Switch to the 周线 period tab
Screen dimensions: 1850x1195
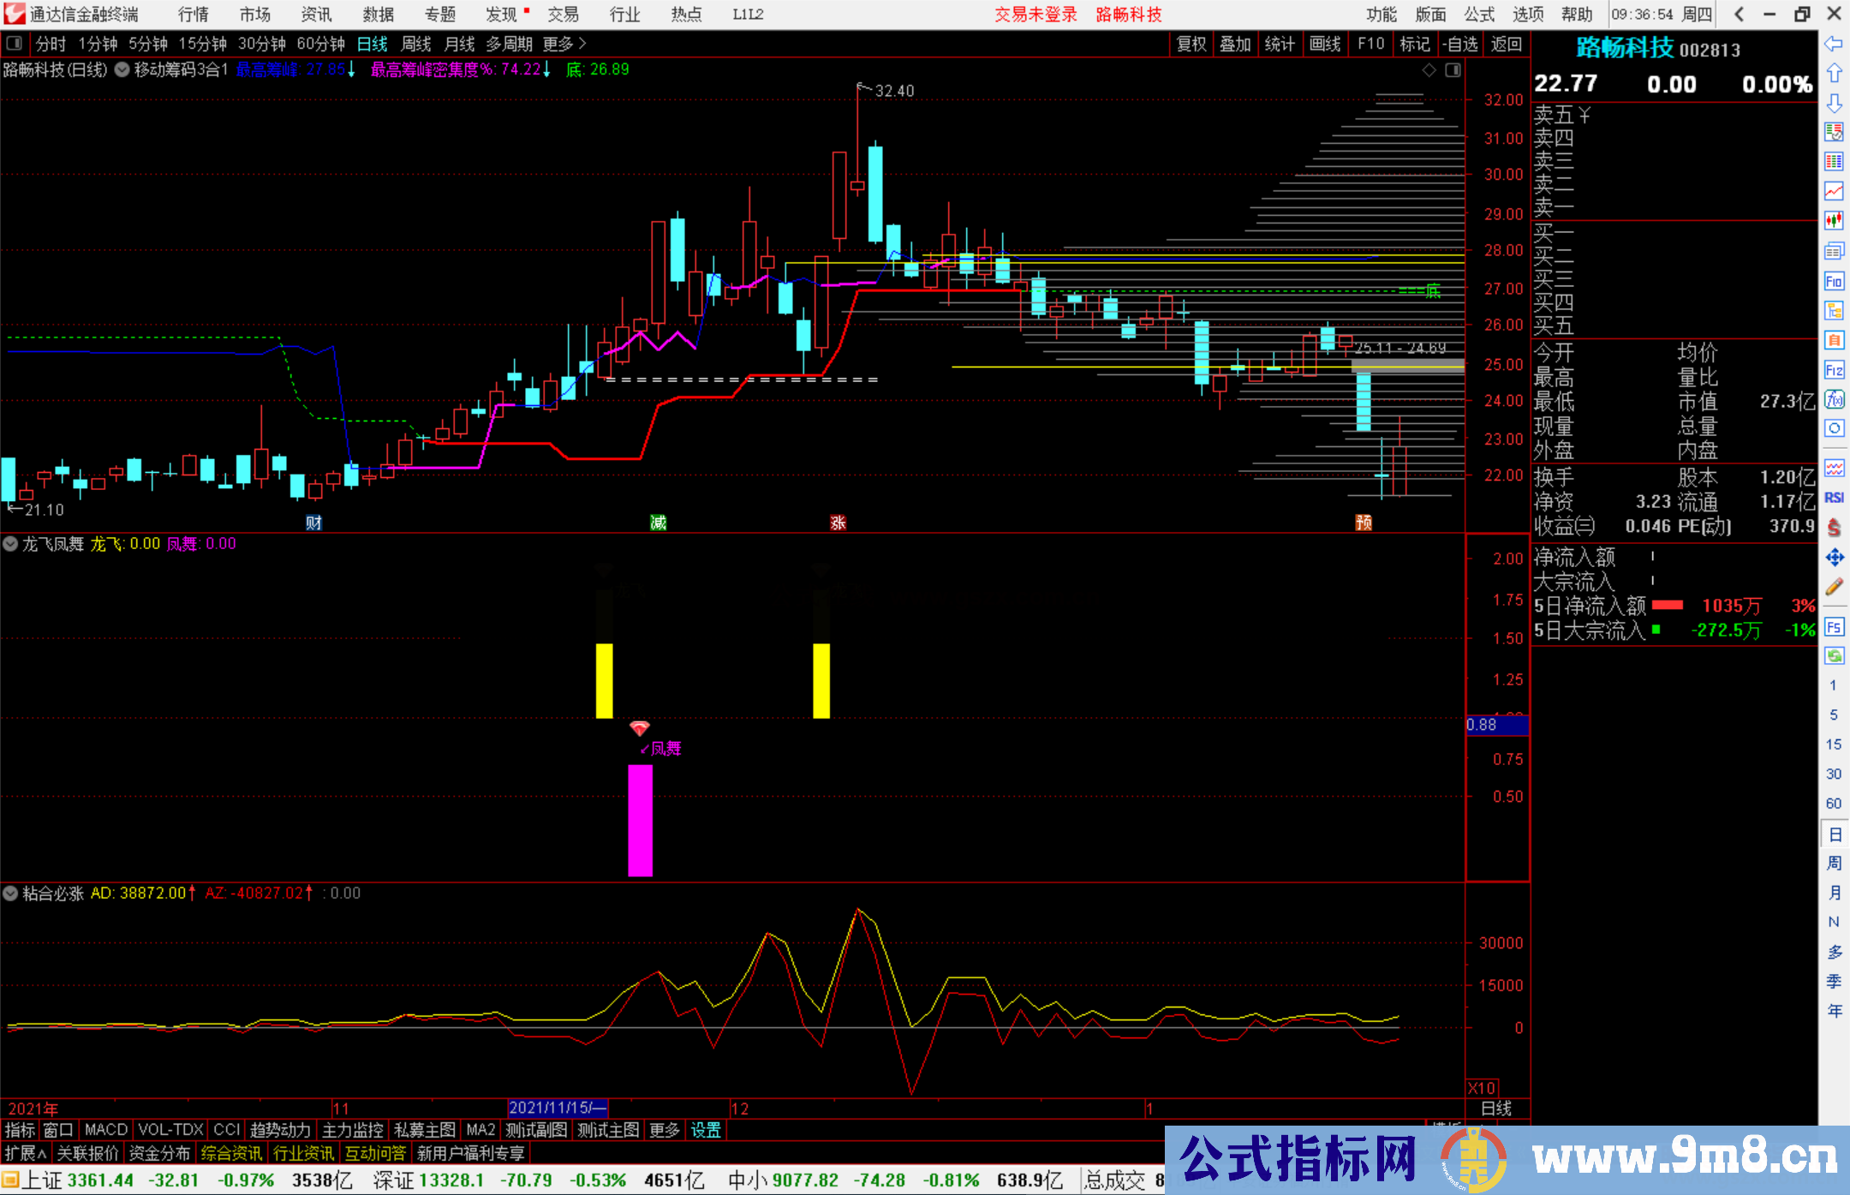click(416, 44)
